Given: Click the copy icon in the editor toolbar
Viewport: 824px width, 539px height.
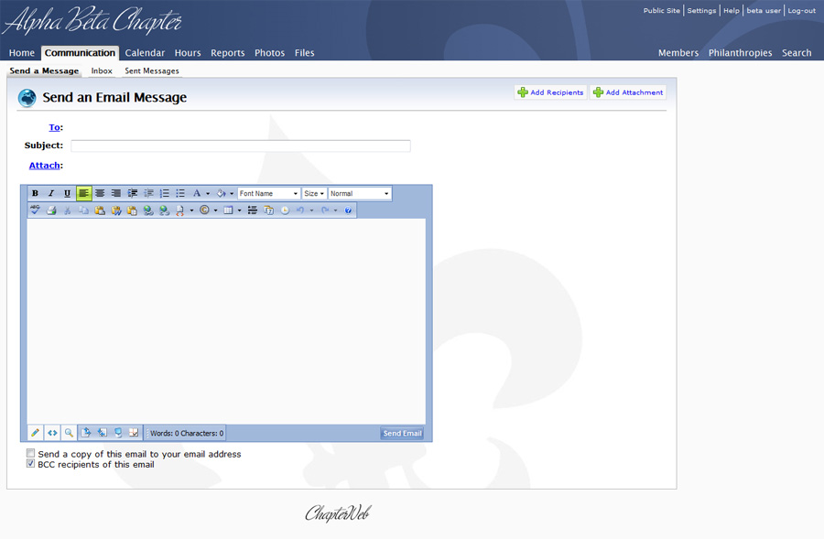Looking at the screenshot, I should click(83, 210).
